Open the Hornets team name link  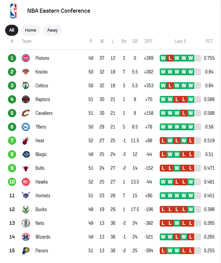click(x=43, y=196)
